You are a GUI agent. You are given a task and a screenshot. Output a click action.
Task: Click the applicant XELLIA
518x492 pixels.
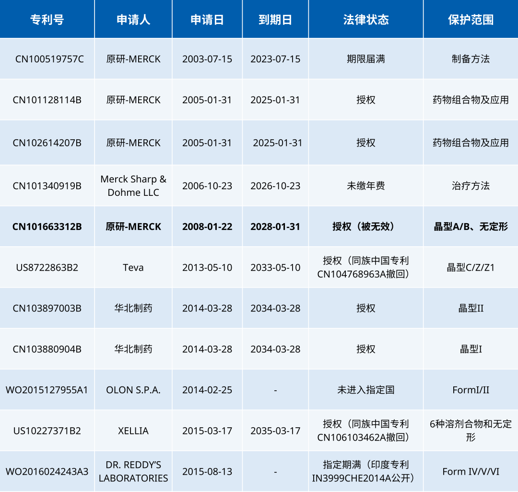click(133, 431)
